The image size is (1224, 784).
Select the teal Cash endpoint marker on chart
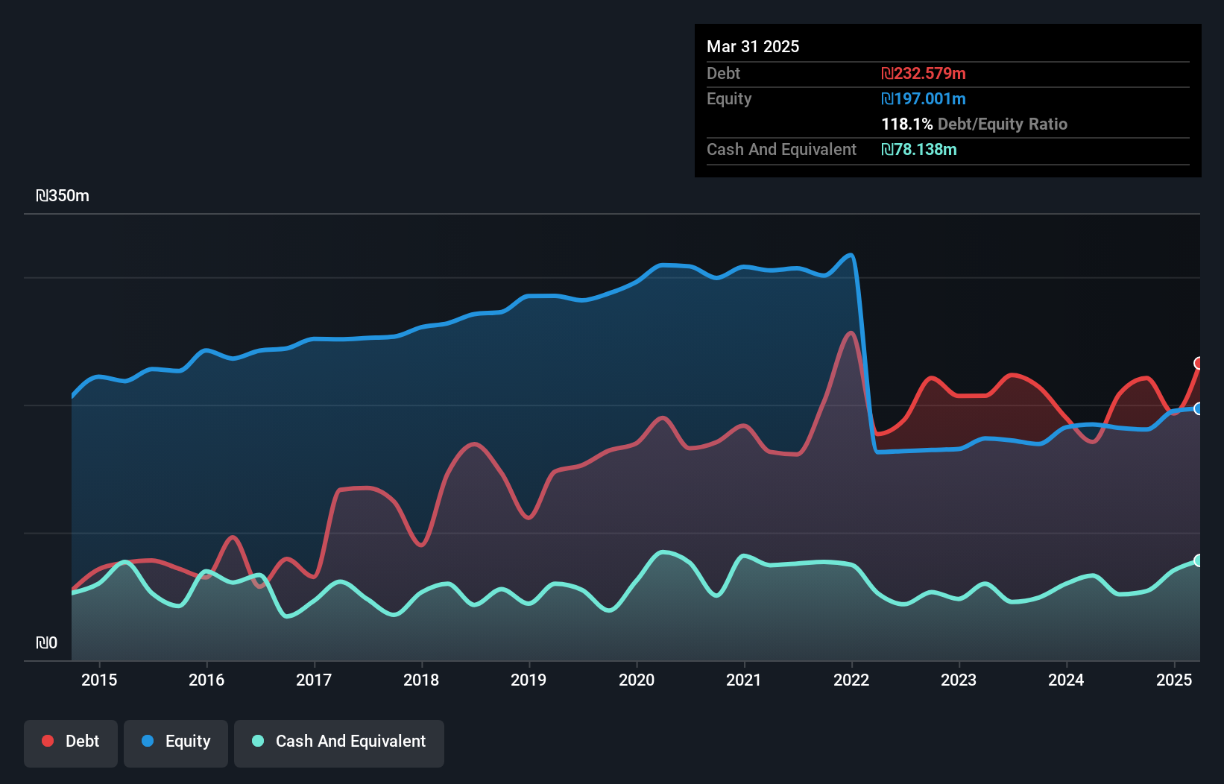click(1198, 560)
